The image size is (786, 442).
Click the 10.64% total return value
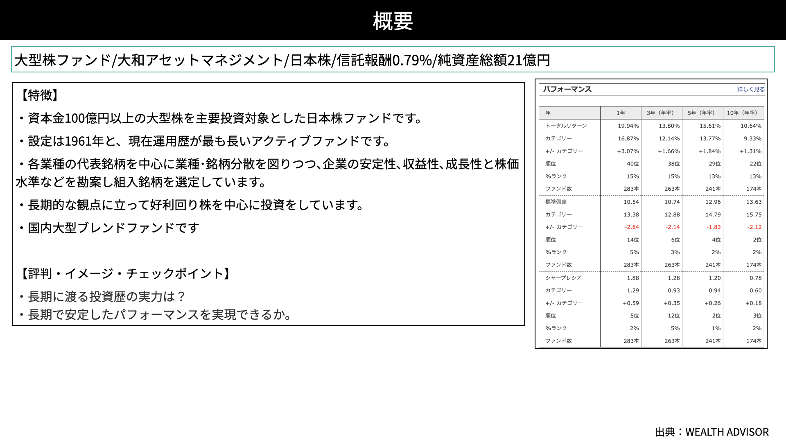[751, 126]
